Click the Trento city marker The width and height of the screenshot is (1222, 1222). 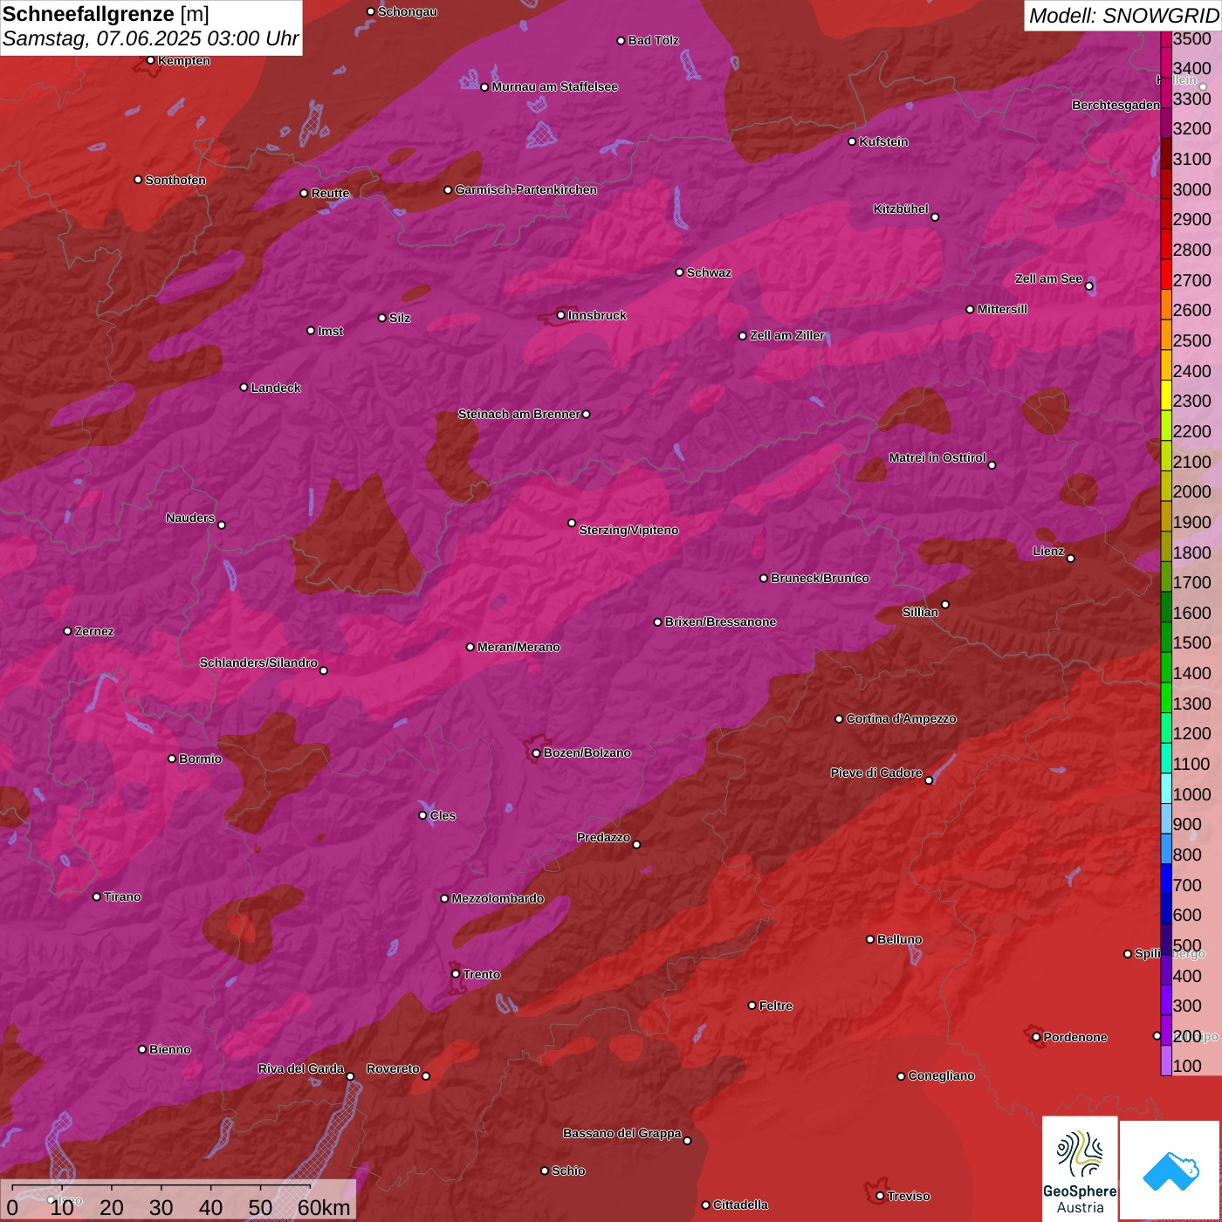[x=456, y=974]
